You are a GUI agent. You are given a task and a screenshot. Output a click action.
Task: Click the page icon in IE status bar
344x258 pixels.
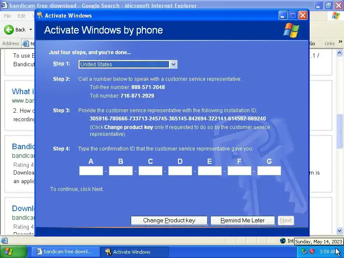4,241
